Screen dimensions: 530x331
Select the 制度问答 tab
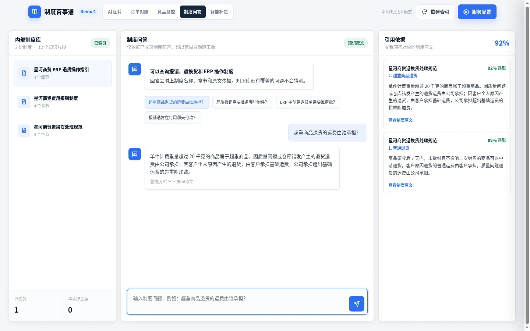point(192,12)
